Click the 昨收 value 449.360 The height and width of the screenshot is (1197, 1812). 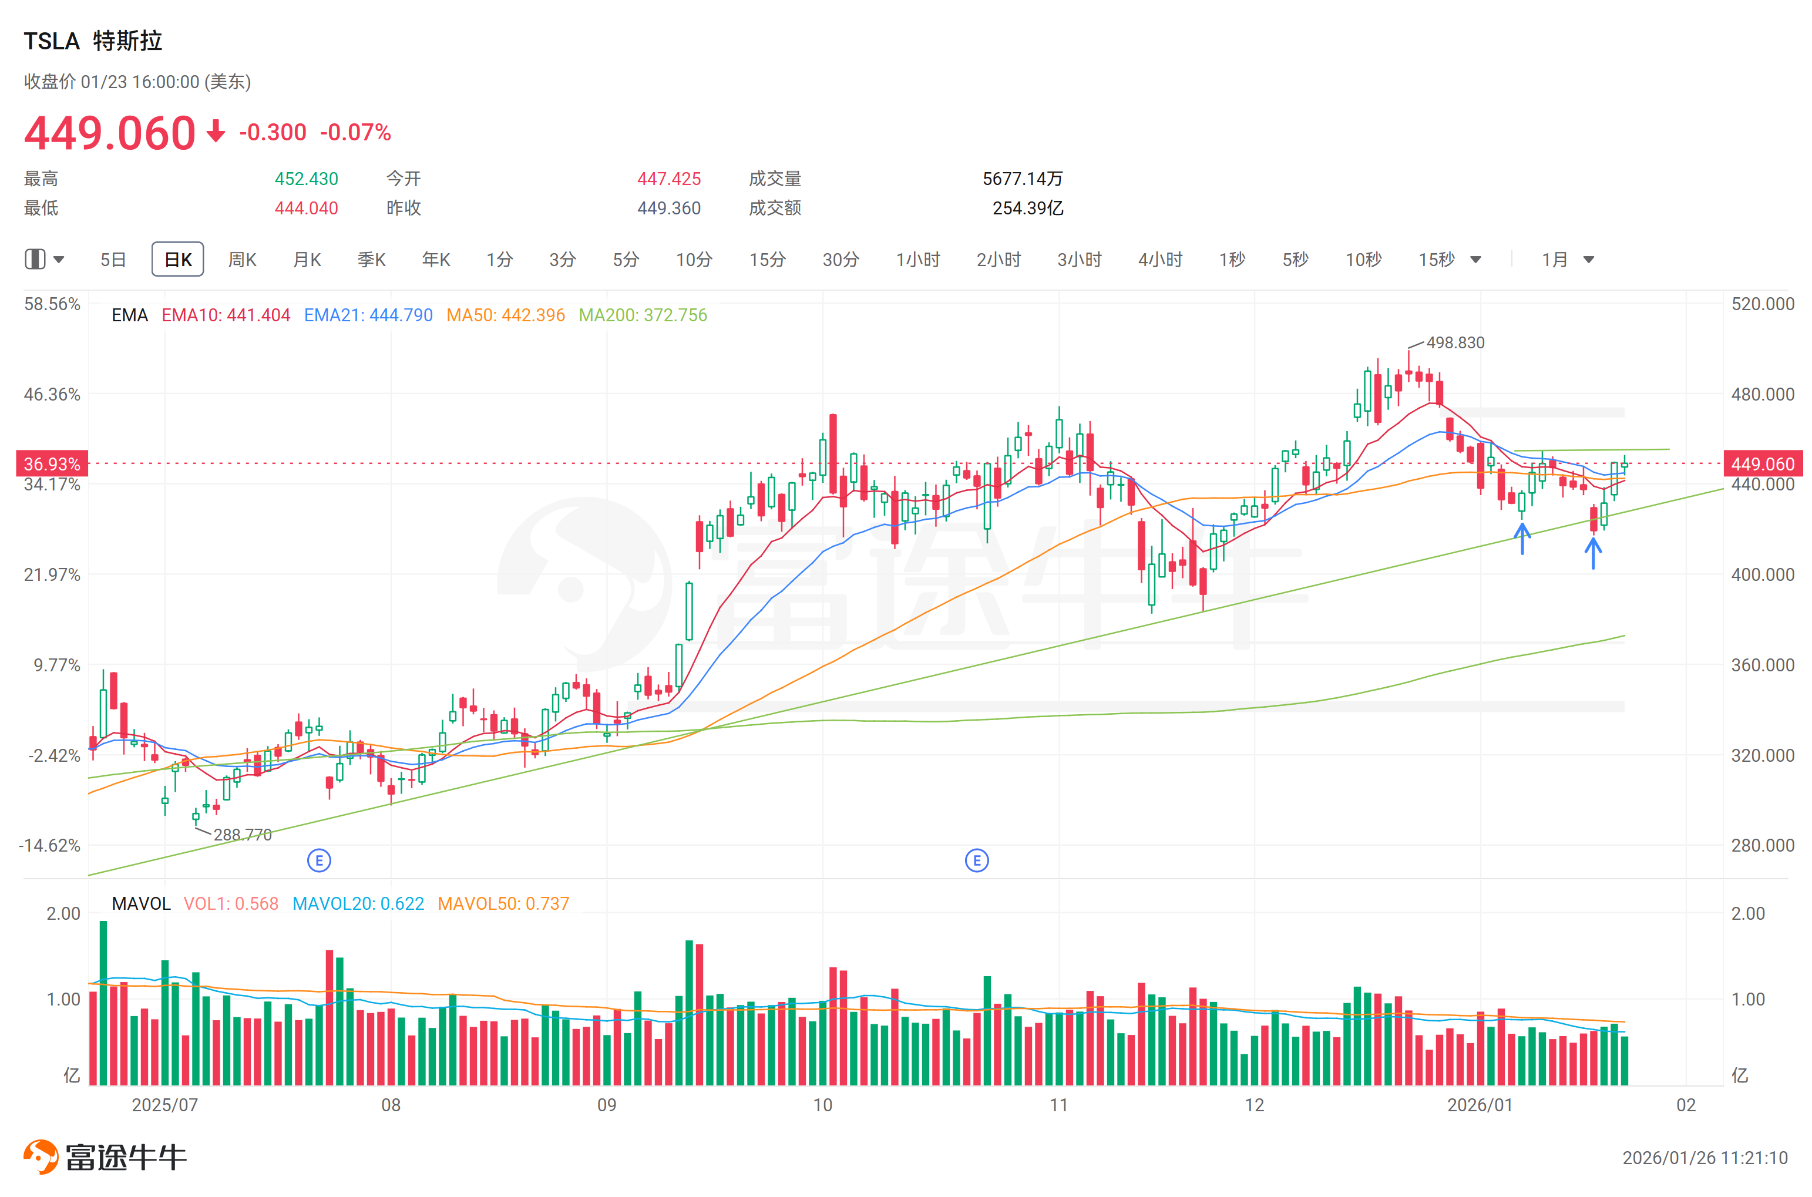point(668,209)
